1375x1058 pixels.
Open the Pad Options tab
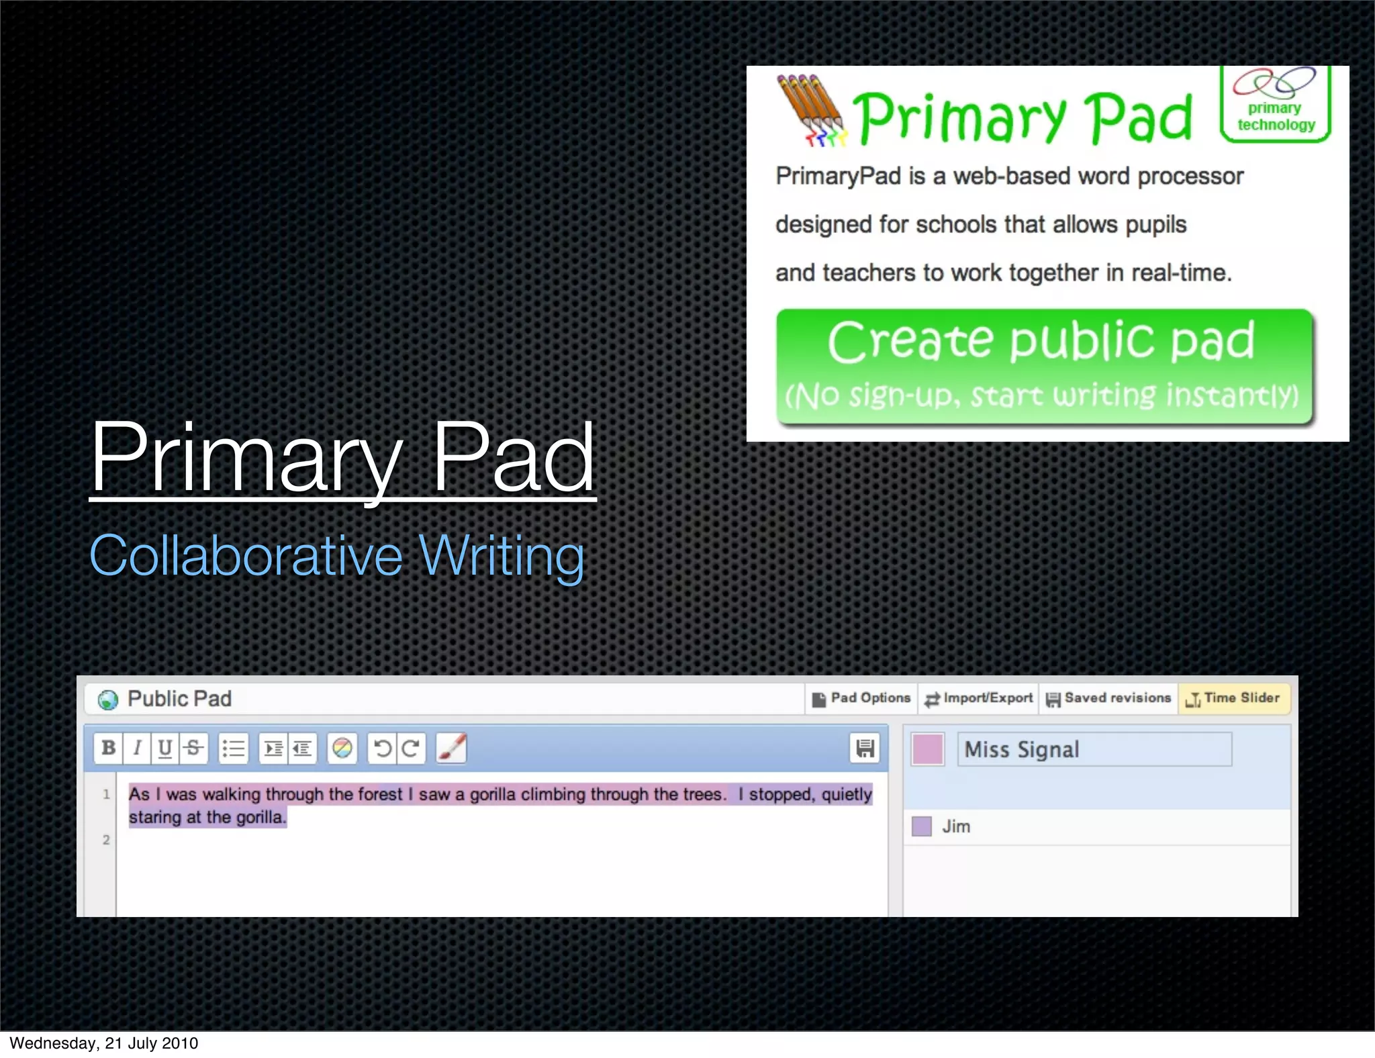[x=862, y=698]
